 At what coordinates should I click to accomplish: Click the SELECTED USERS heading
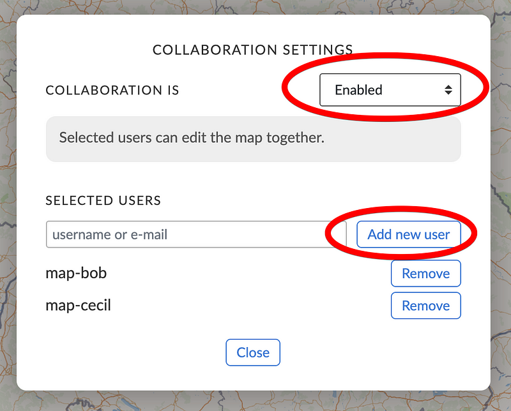point(103,200)
